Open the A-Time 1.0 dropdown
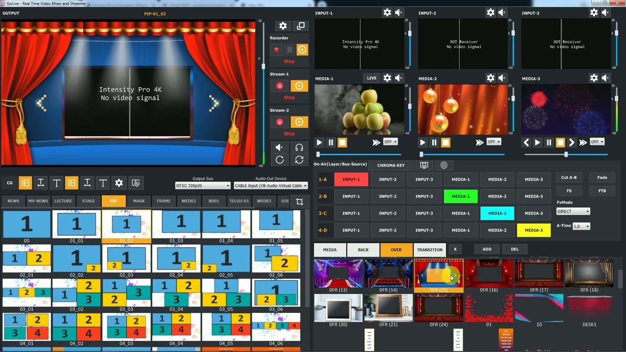This screenshot has width=626, height=352. [x=581, y=226]
